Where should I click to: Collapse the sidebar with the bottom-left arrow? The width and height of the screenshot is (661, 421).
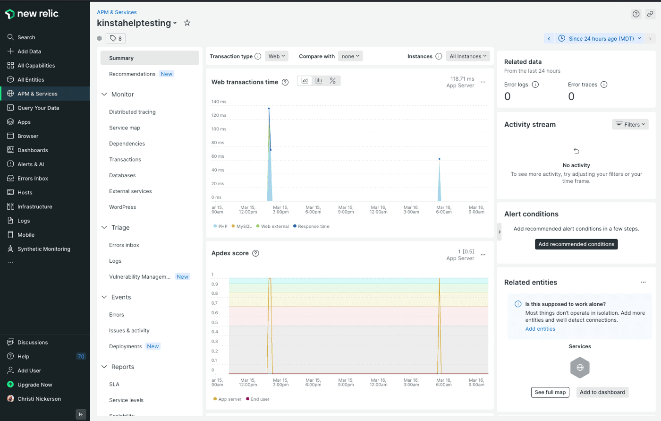[x=81, y=414]
